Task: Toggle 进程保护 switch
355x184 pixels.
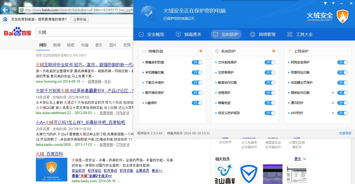Action: [270, 93]
